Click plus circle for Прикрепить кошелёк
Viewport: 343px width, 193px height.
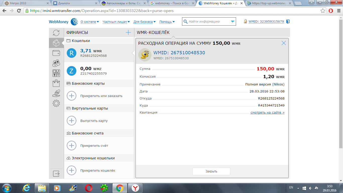[x=72, y=170]
